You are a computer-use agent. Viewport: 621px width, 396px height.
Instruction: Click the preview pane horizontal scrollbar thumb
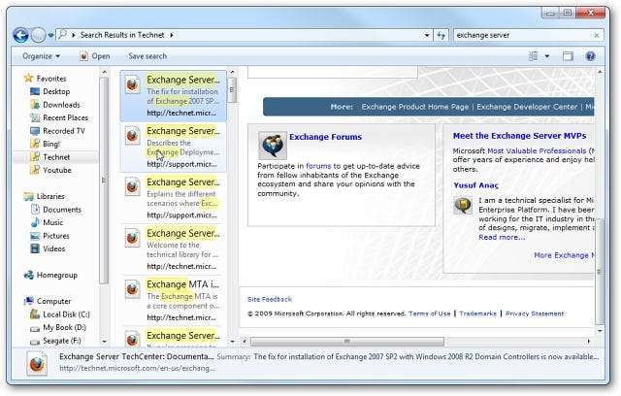point(347,342)
